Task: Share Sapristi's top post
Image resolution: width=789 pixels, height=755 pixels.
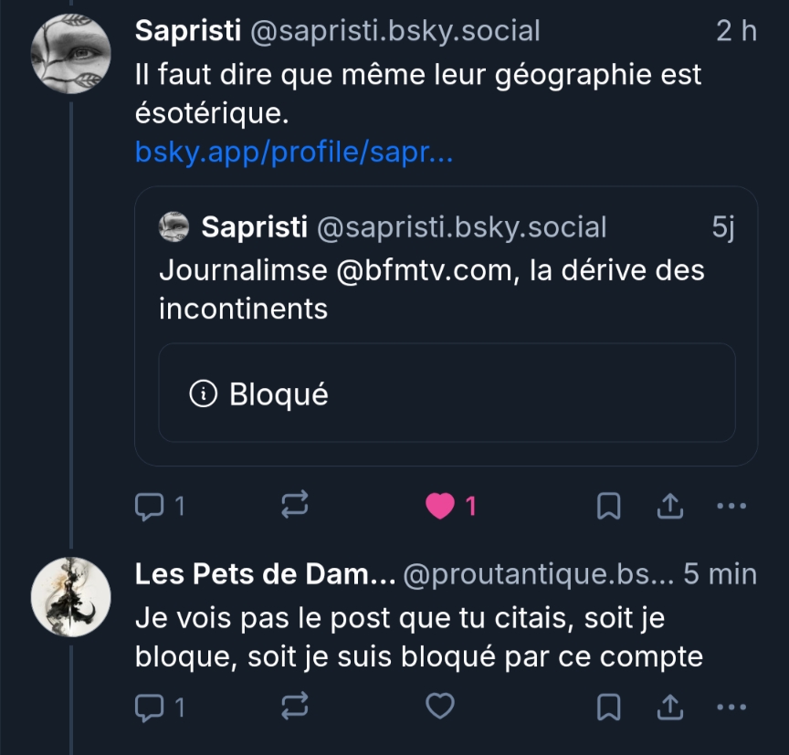Action: [x=670, y=505]
